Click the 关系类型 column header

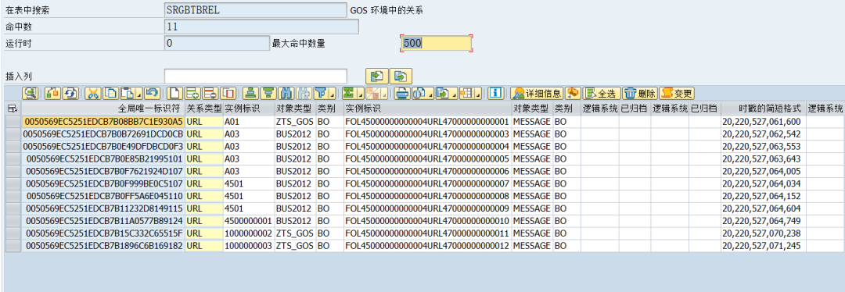coord(203,109)
